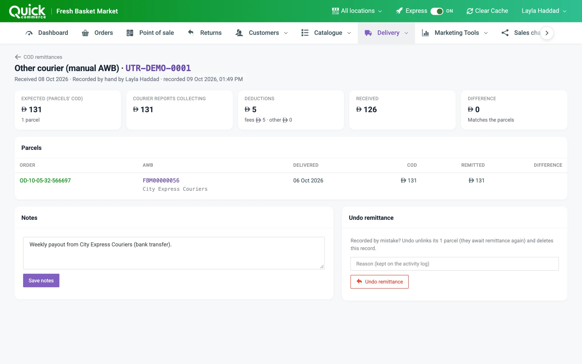Click the Dashboard gauge icon
This screenshot has height=364, width=582.
point(29,33)
